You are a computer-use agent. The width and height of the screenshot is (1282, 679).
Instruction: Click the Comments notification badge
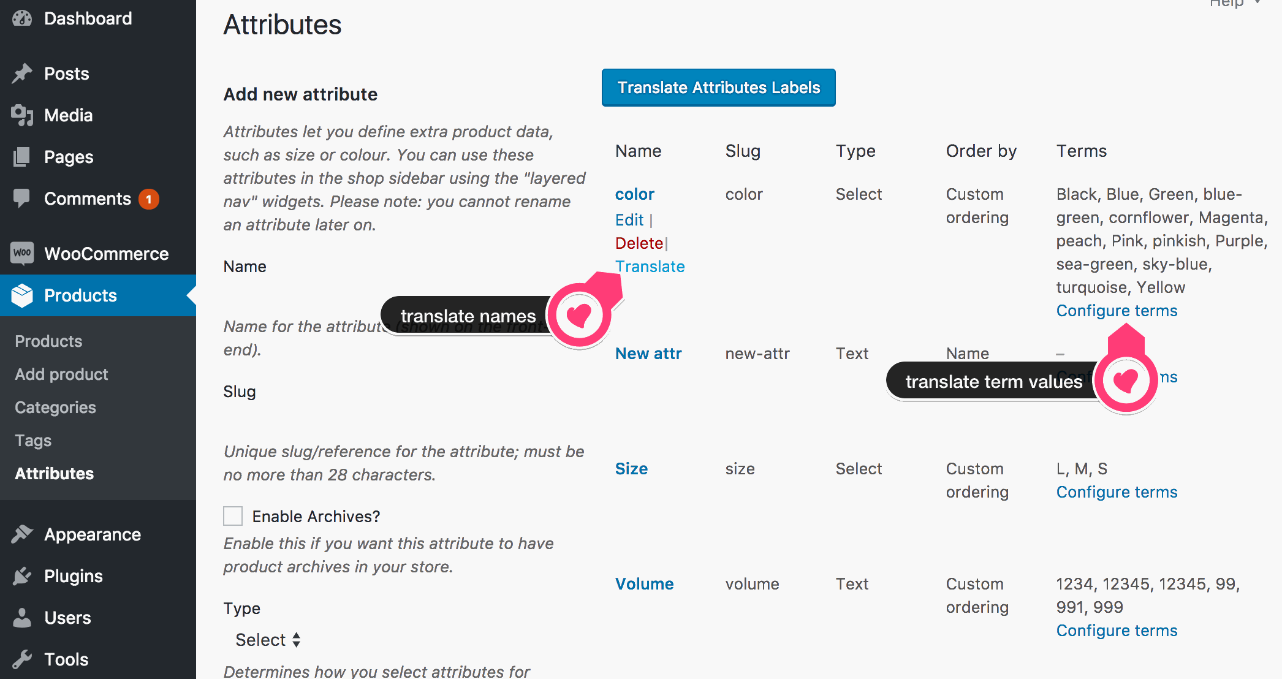click(148, 199)
